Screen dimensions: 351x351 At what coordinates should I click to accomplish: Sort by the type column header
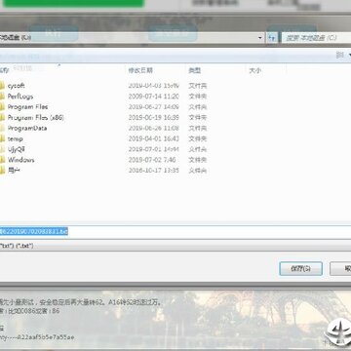(x=195, y=70)
